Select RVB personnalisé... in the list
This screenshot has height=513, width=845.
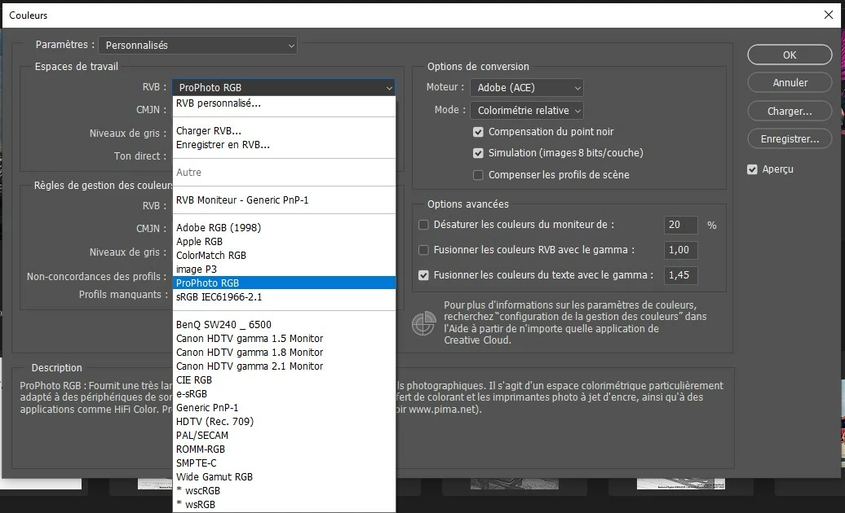[284, 103]
